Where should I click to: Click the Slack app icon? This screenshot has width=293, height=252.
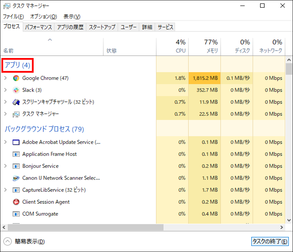[16, 90]
